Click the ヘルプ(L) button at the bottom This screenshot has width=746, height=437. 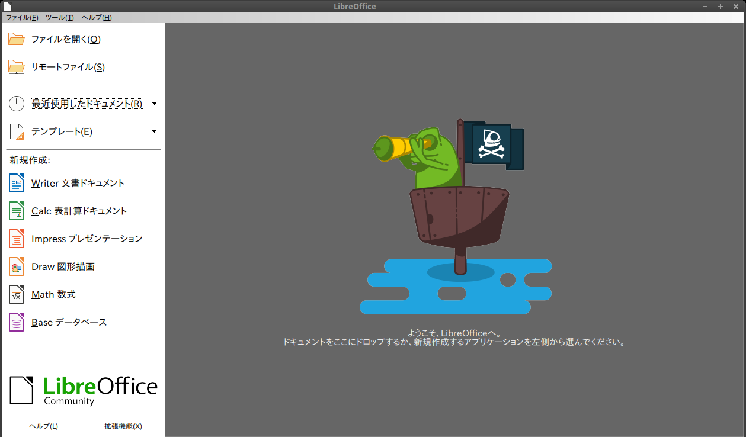43,426
